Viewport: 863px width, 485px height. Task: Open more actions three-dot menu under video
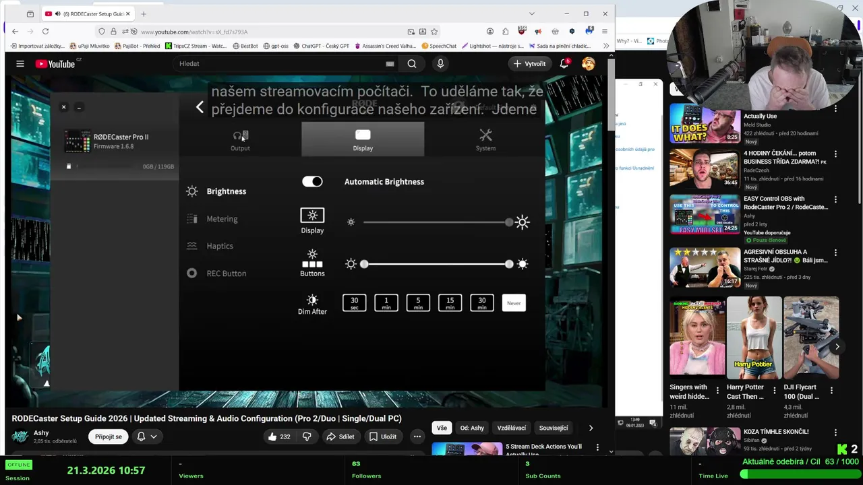pyautogui.click(x=417, y=437)
